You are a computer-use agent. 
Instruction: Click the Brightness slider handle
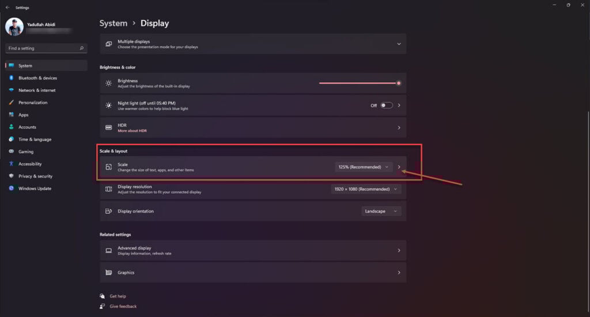pyautogui.click(x=399, y=83)
